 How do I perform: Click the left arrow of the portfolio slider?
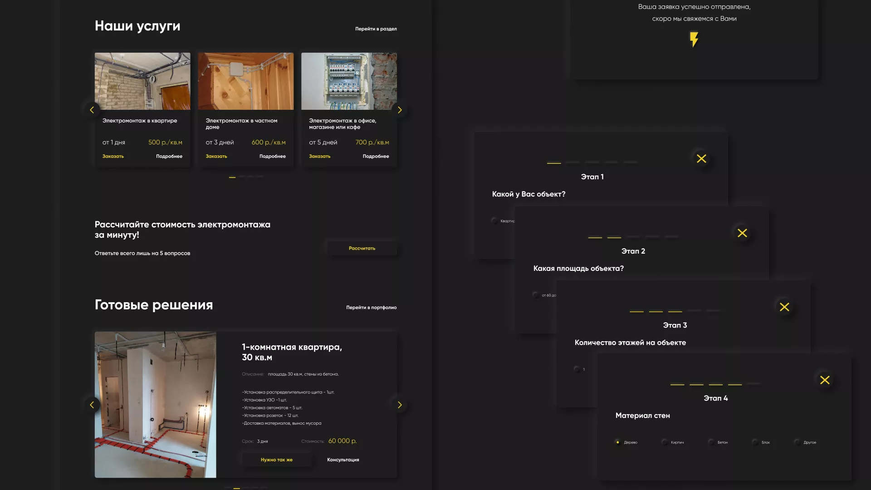(x=92, y=404)
